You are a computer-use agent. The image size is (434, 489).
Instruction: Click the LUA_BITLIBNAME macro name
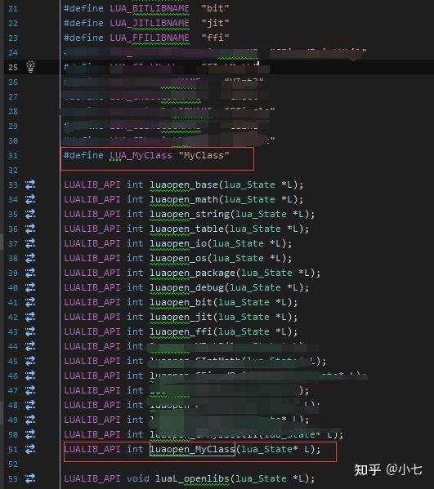150,8
